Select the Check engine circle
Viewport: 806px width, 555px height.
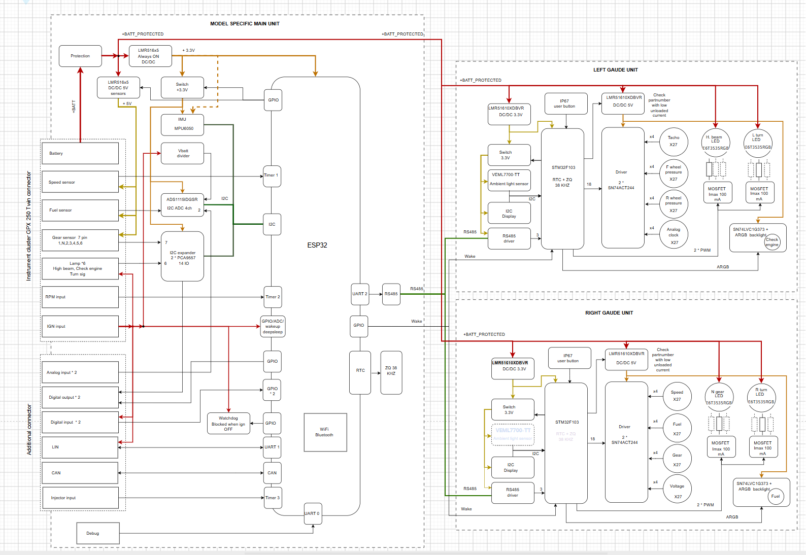tap(772, 242)
